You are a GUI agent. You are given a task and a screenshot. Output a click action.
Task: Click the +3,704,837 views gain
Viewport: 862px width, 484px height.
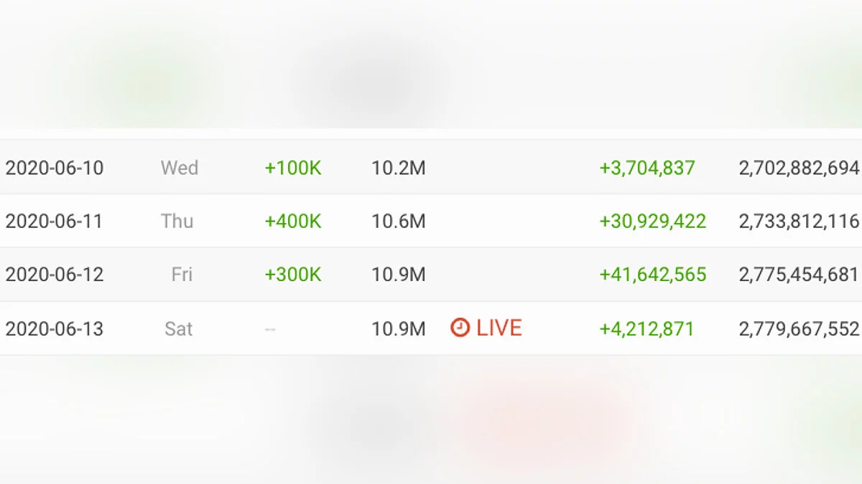pyautogui.click(x=647, y=168)
